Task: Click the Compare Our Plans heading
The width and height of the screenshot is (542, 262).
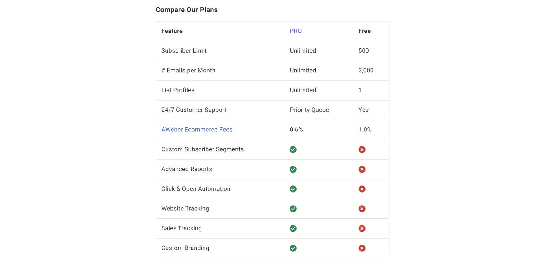Action: 187,10
